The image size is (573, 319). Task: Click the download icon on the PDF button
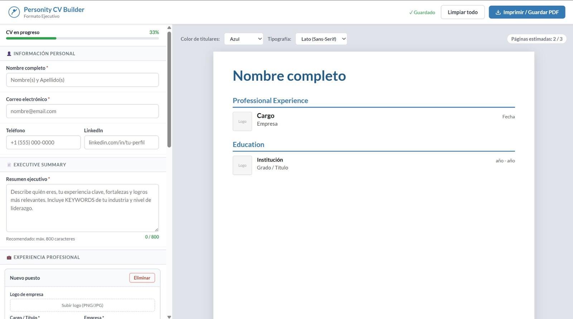498,12
